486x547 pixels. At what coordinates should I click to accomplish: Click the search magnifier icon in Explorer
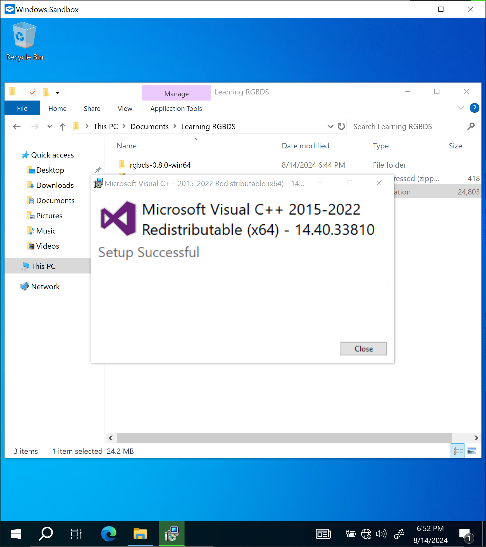click(x=471, y=126)
